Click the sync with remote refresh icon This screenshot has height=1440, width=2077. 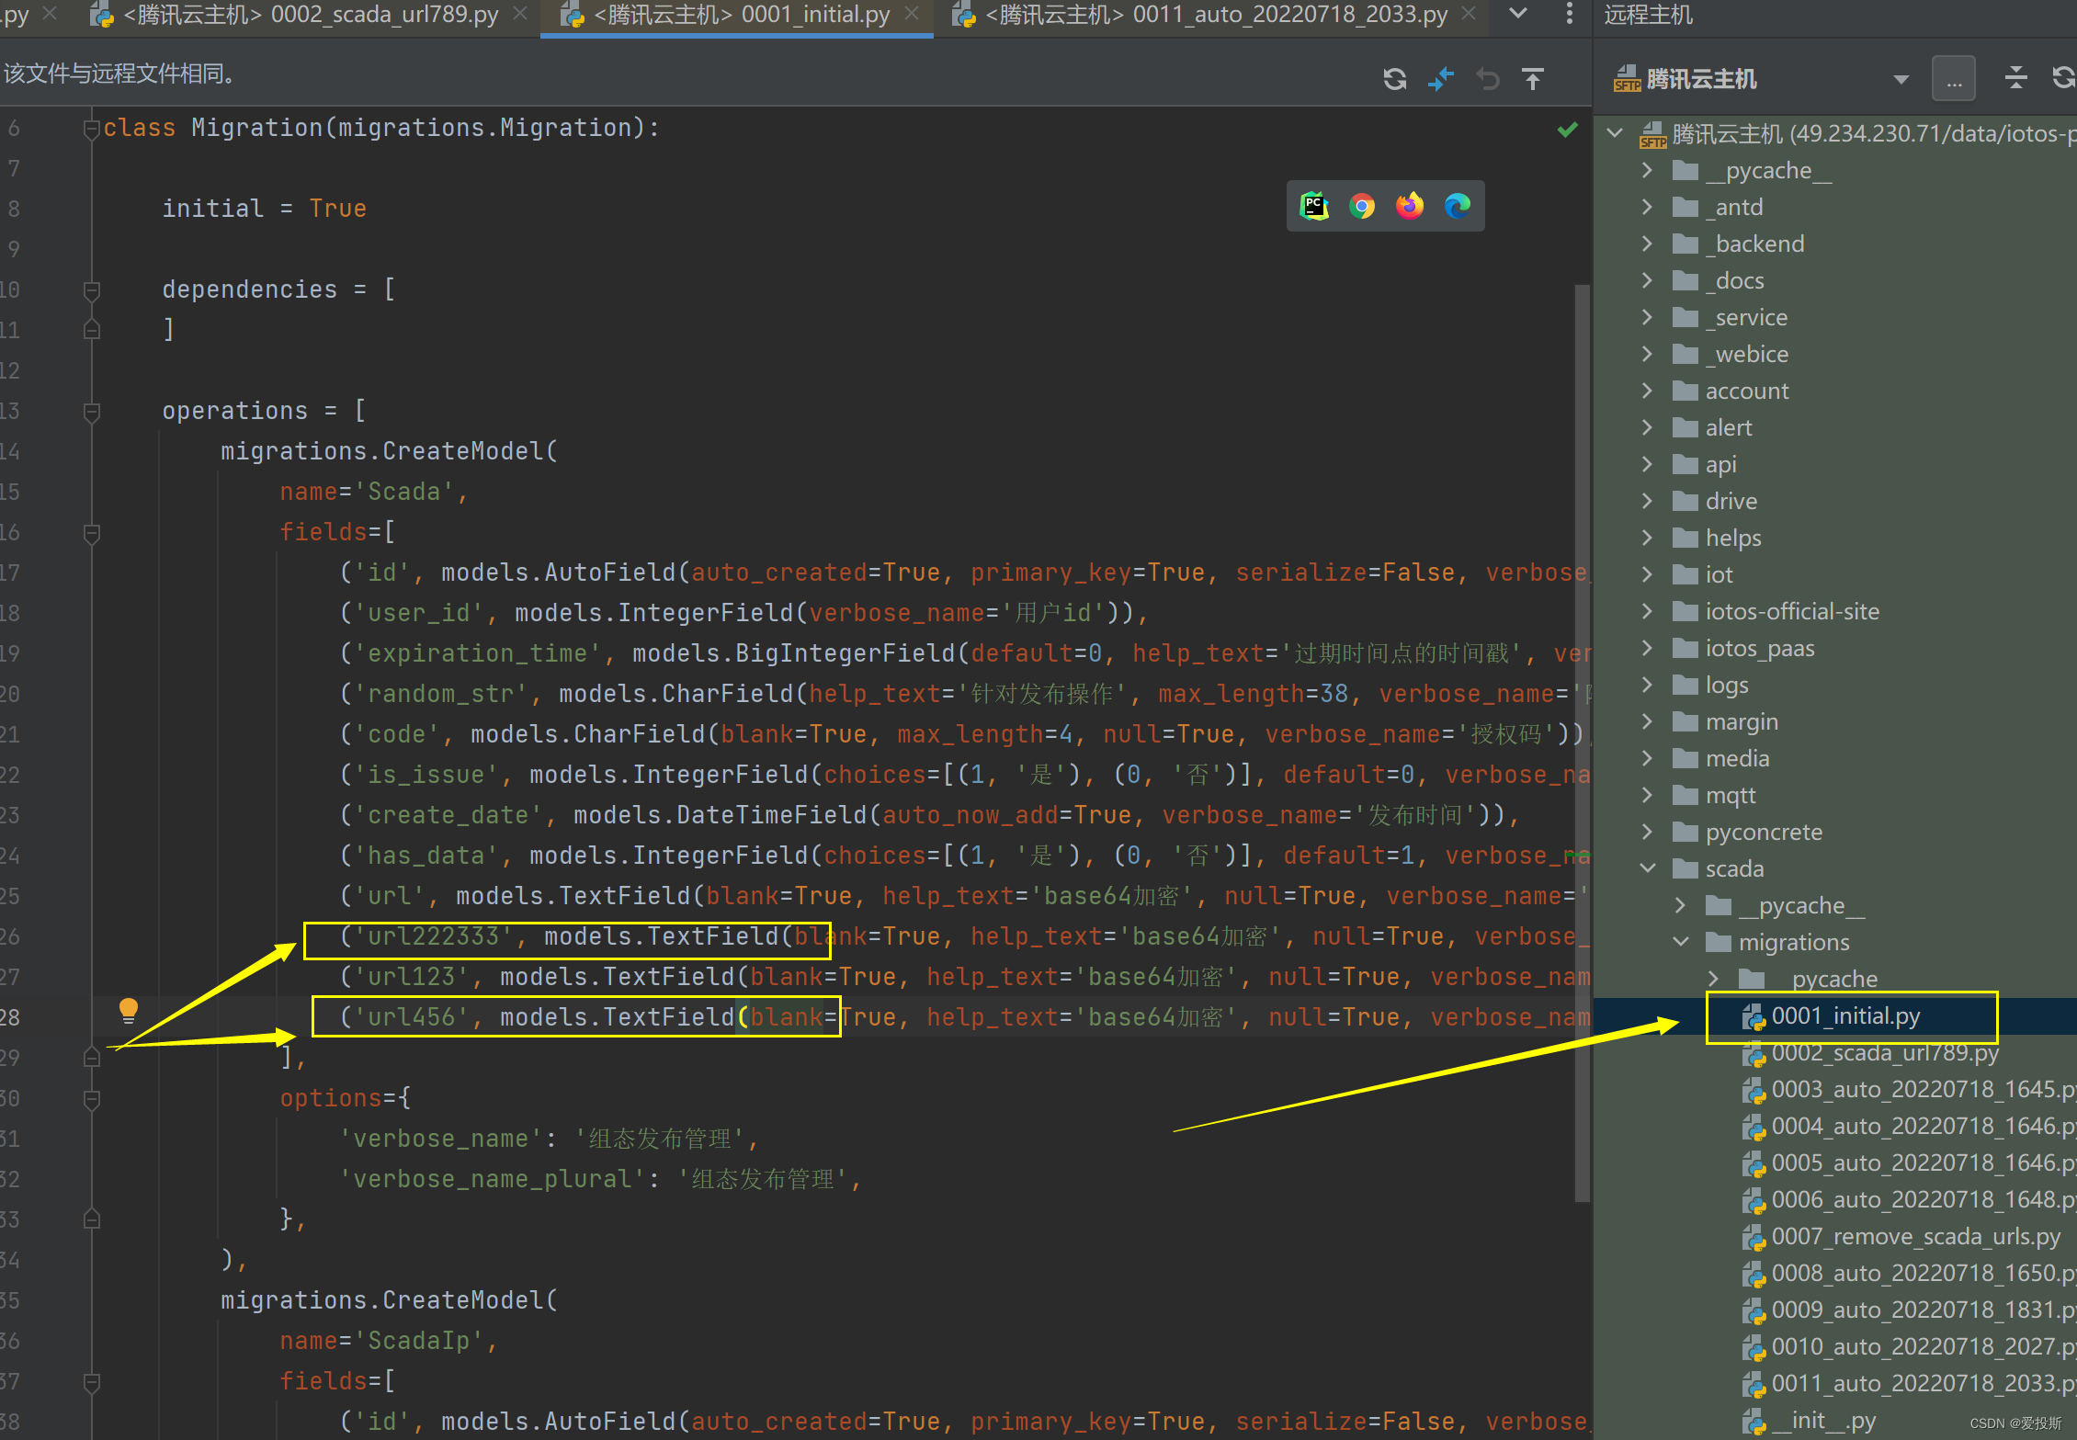tap(1394, 80)
